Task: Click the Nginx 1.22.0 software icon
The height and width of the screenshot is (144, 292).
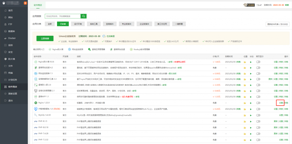Action: coord(36,103)
